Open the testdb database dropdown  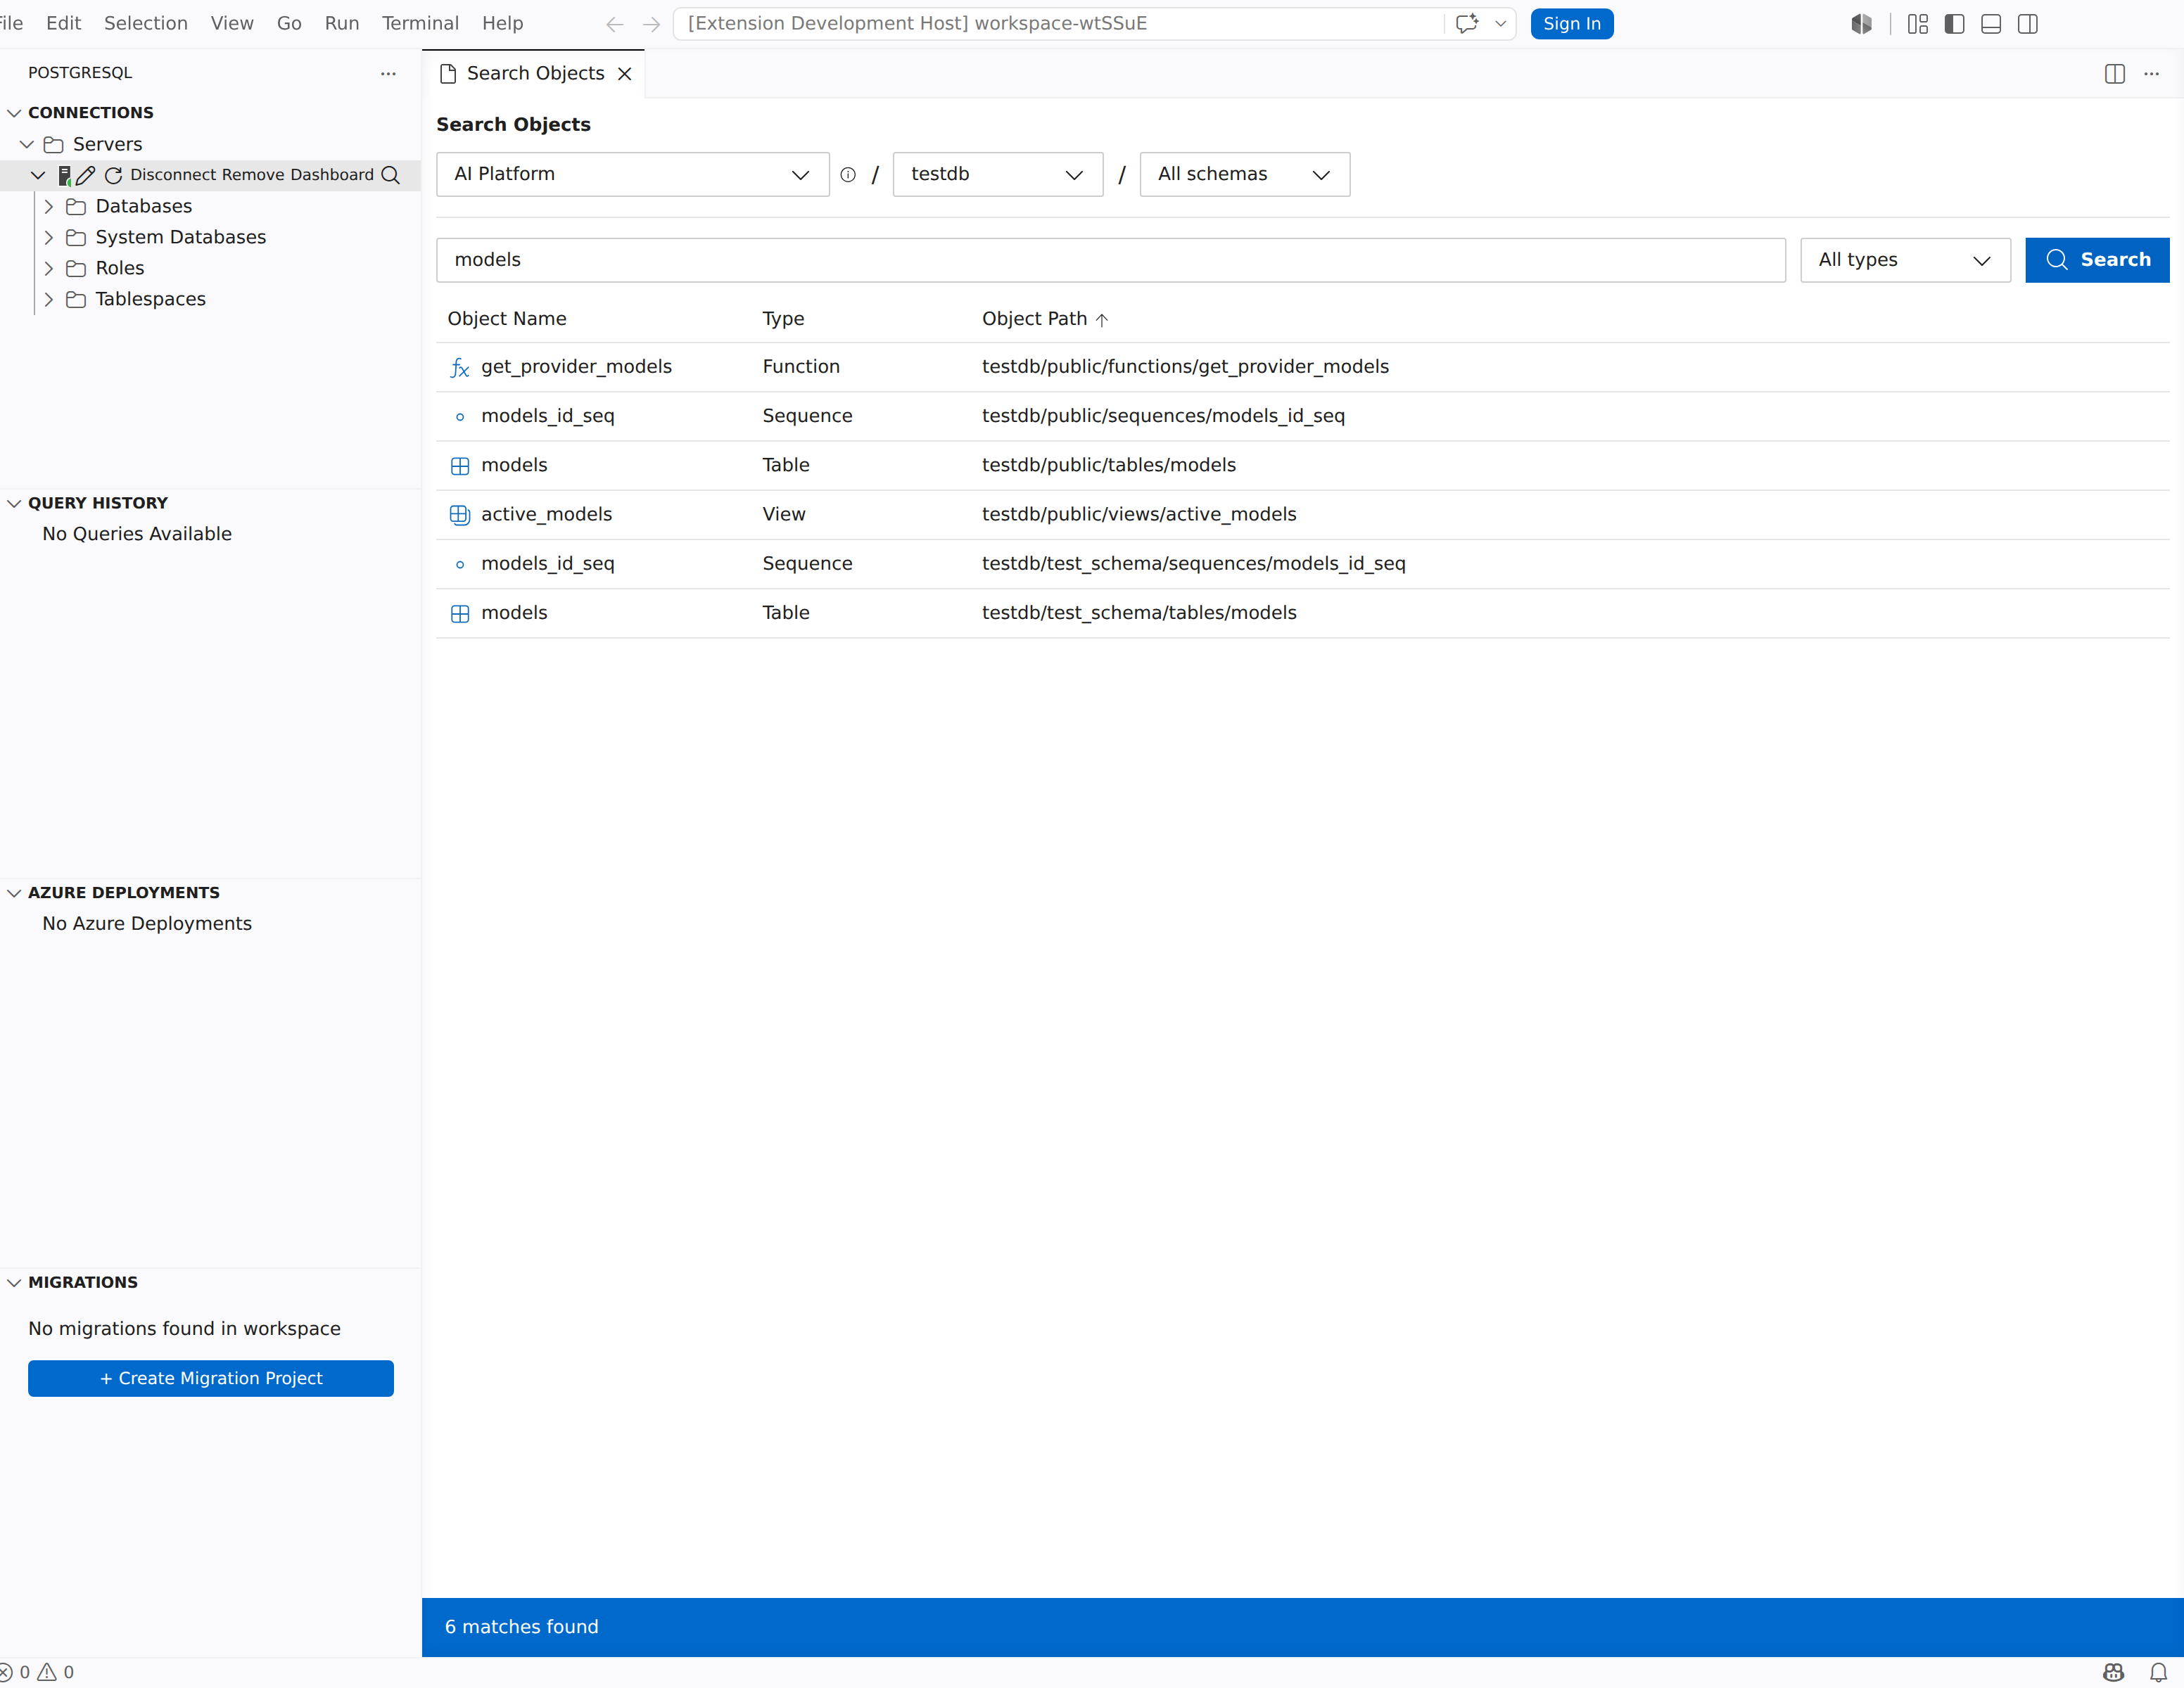[998, 175]
